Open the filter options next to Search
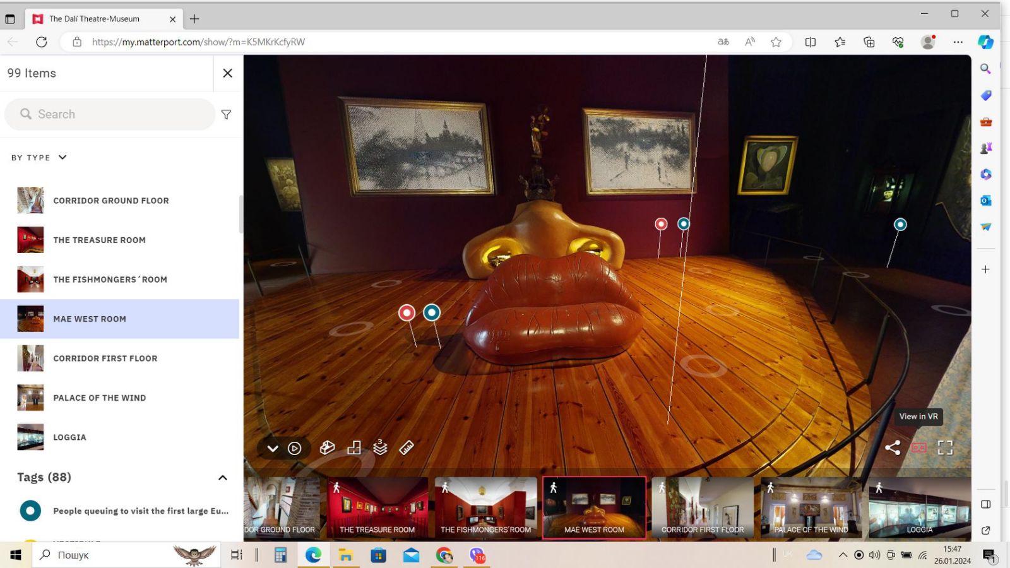1010x568 pixels. [x=226, y=114]
